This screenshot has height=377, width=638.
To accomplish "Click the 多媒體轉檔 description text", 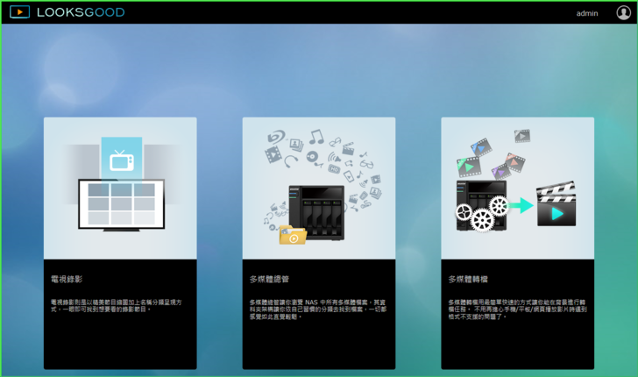I will point(518,309).
